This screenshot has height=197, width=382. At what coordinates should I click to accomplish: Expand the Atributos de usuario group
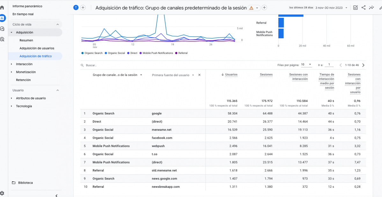(x=11, y=98)
